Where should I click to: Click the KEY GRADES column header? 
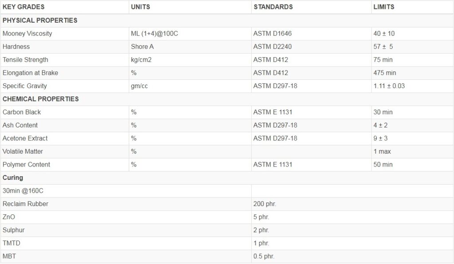tap(23, 7)
